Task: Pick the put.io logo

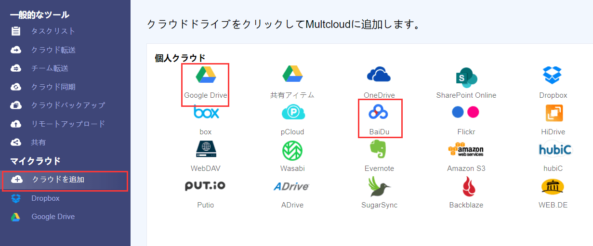Action: click(205, 186)
